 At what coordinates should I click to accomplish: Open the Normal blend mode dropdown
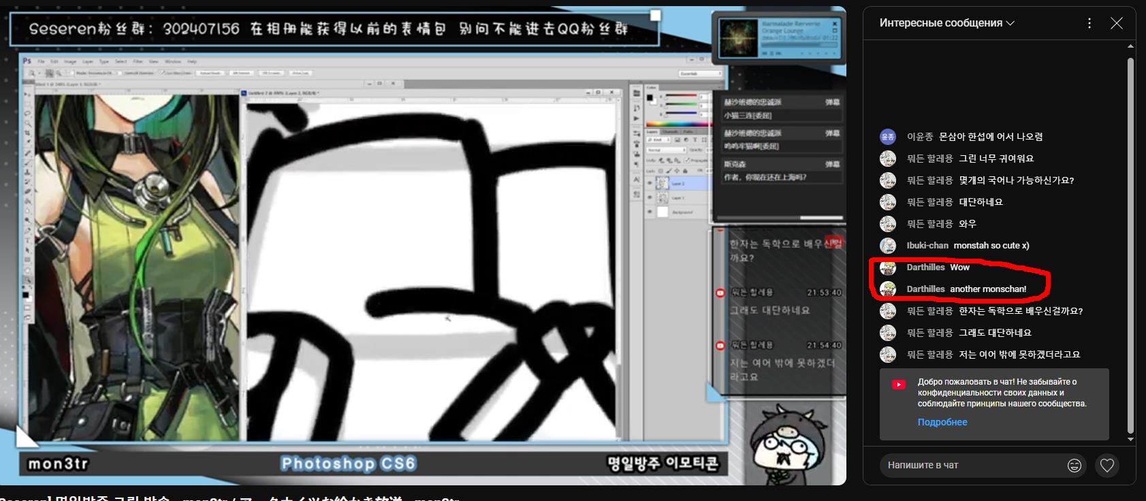click(x=666, y=150)
